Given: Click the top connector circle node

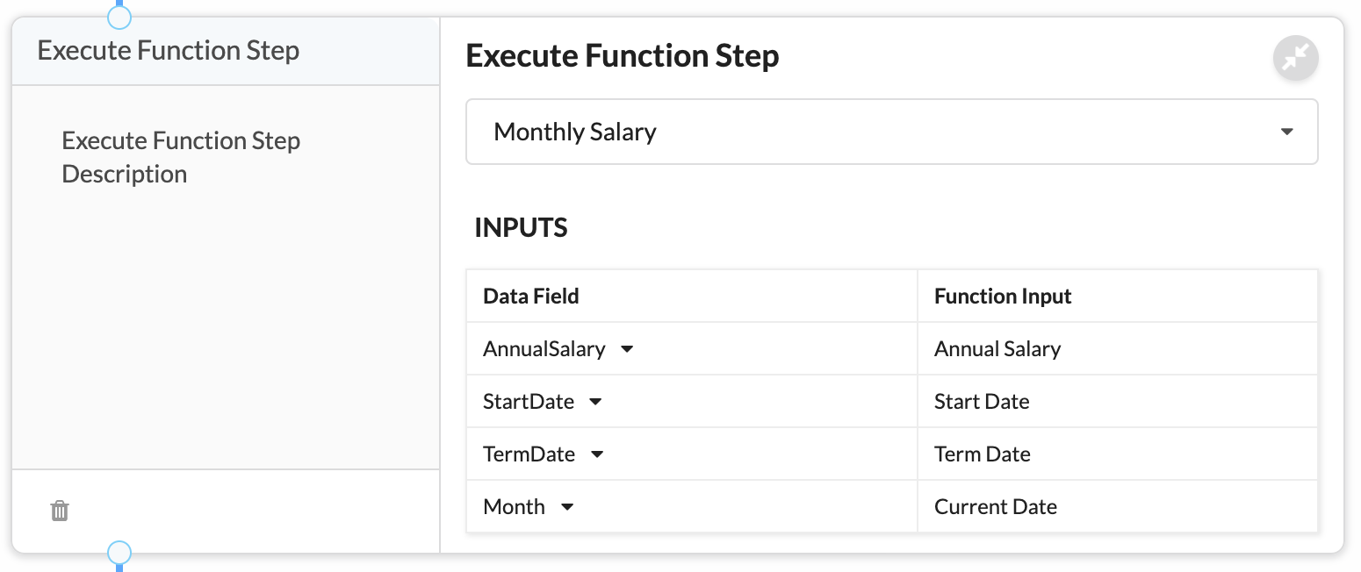Looking at the screenshot, I should click(119, 15).
